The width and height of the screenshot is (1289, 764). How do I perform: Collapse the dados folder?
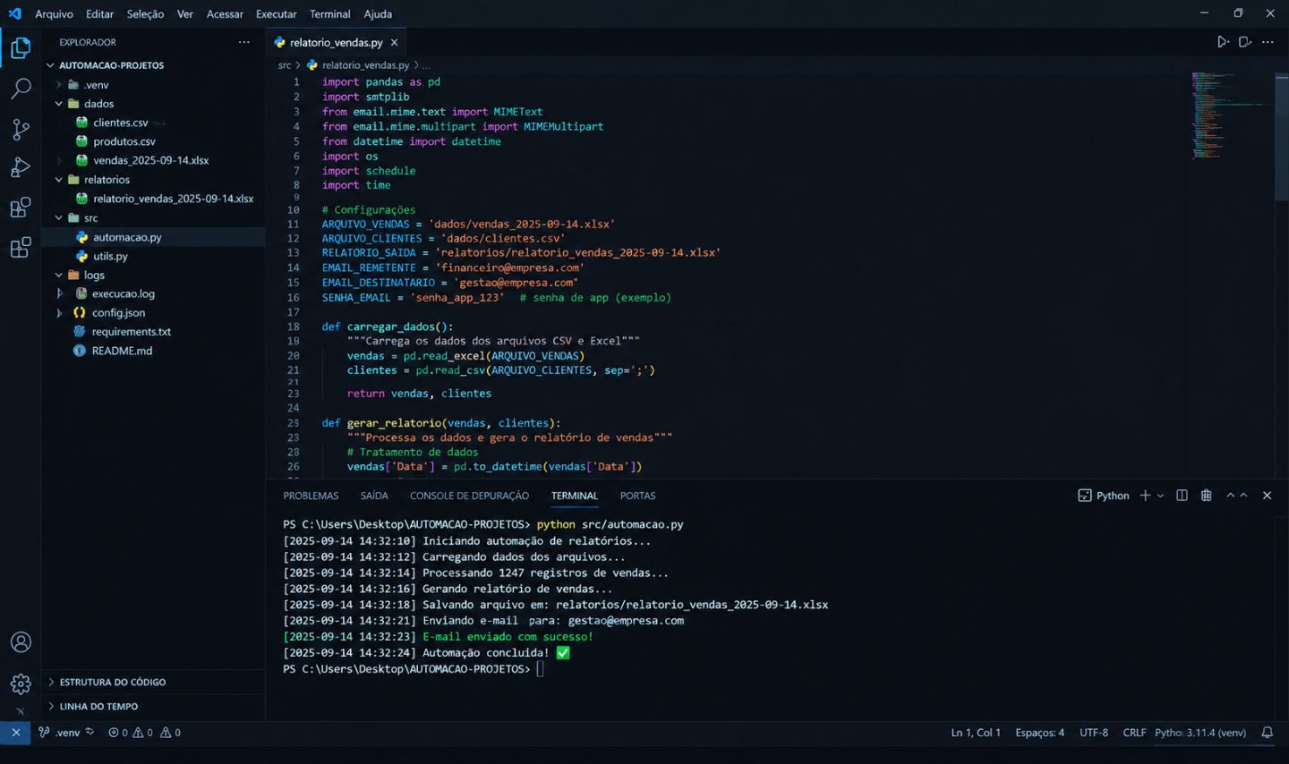tap(59, 104)
